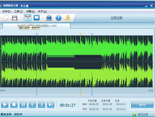Stop audio playback
Image resolution: width=155 pixels, height=117 pixels.
click(14, 105)
